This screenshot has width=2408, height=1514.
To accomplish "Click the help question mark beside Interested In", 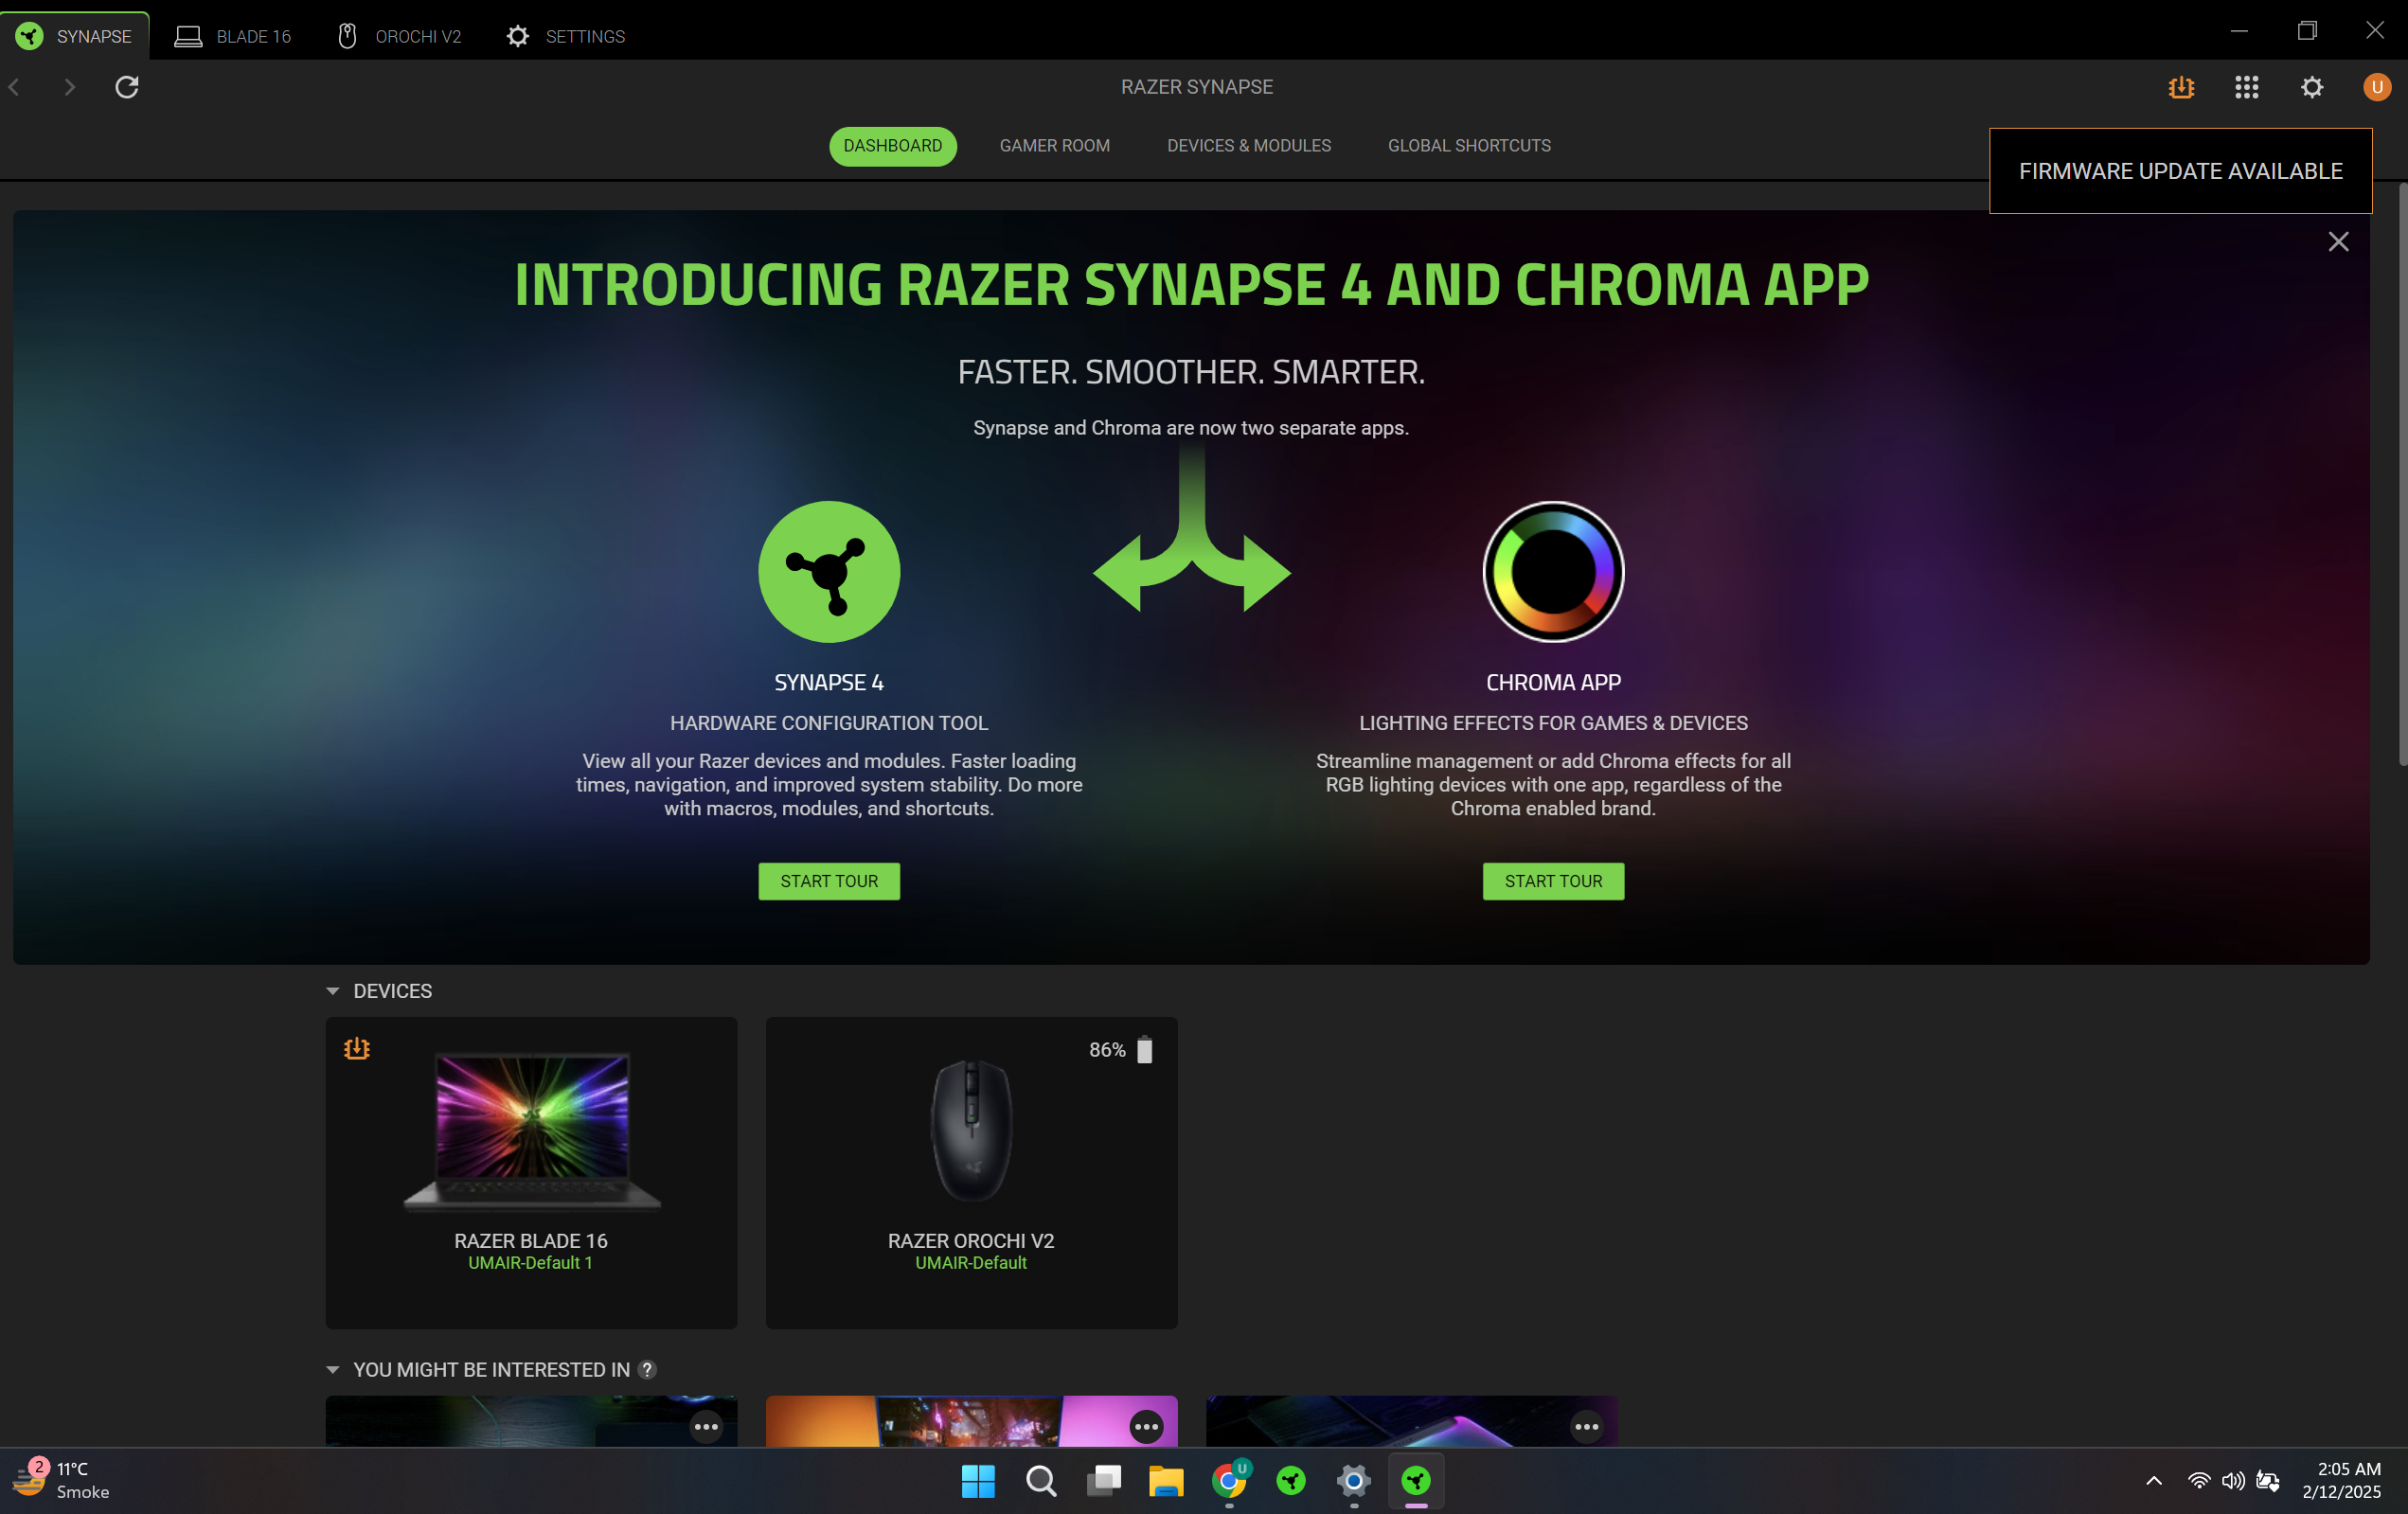I will pos(647,1370).
